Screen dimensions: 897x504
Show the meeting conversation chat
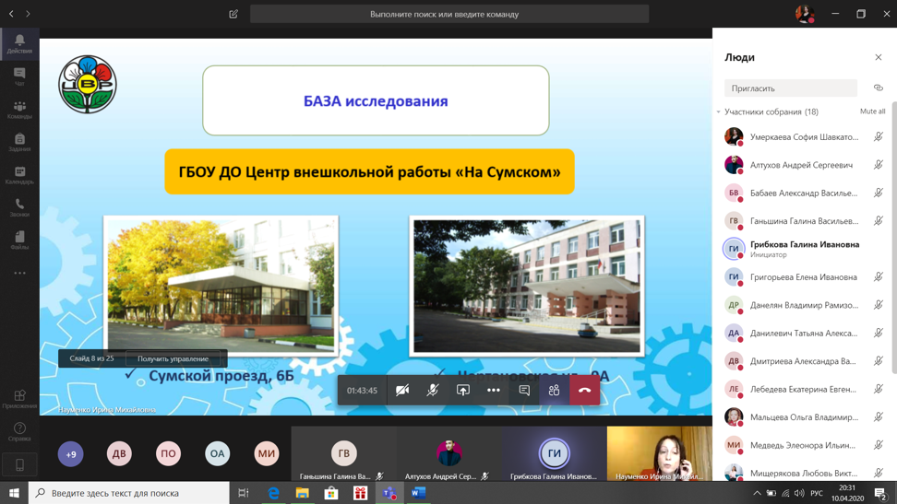coord(524,391)
